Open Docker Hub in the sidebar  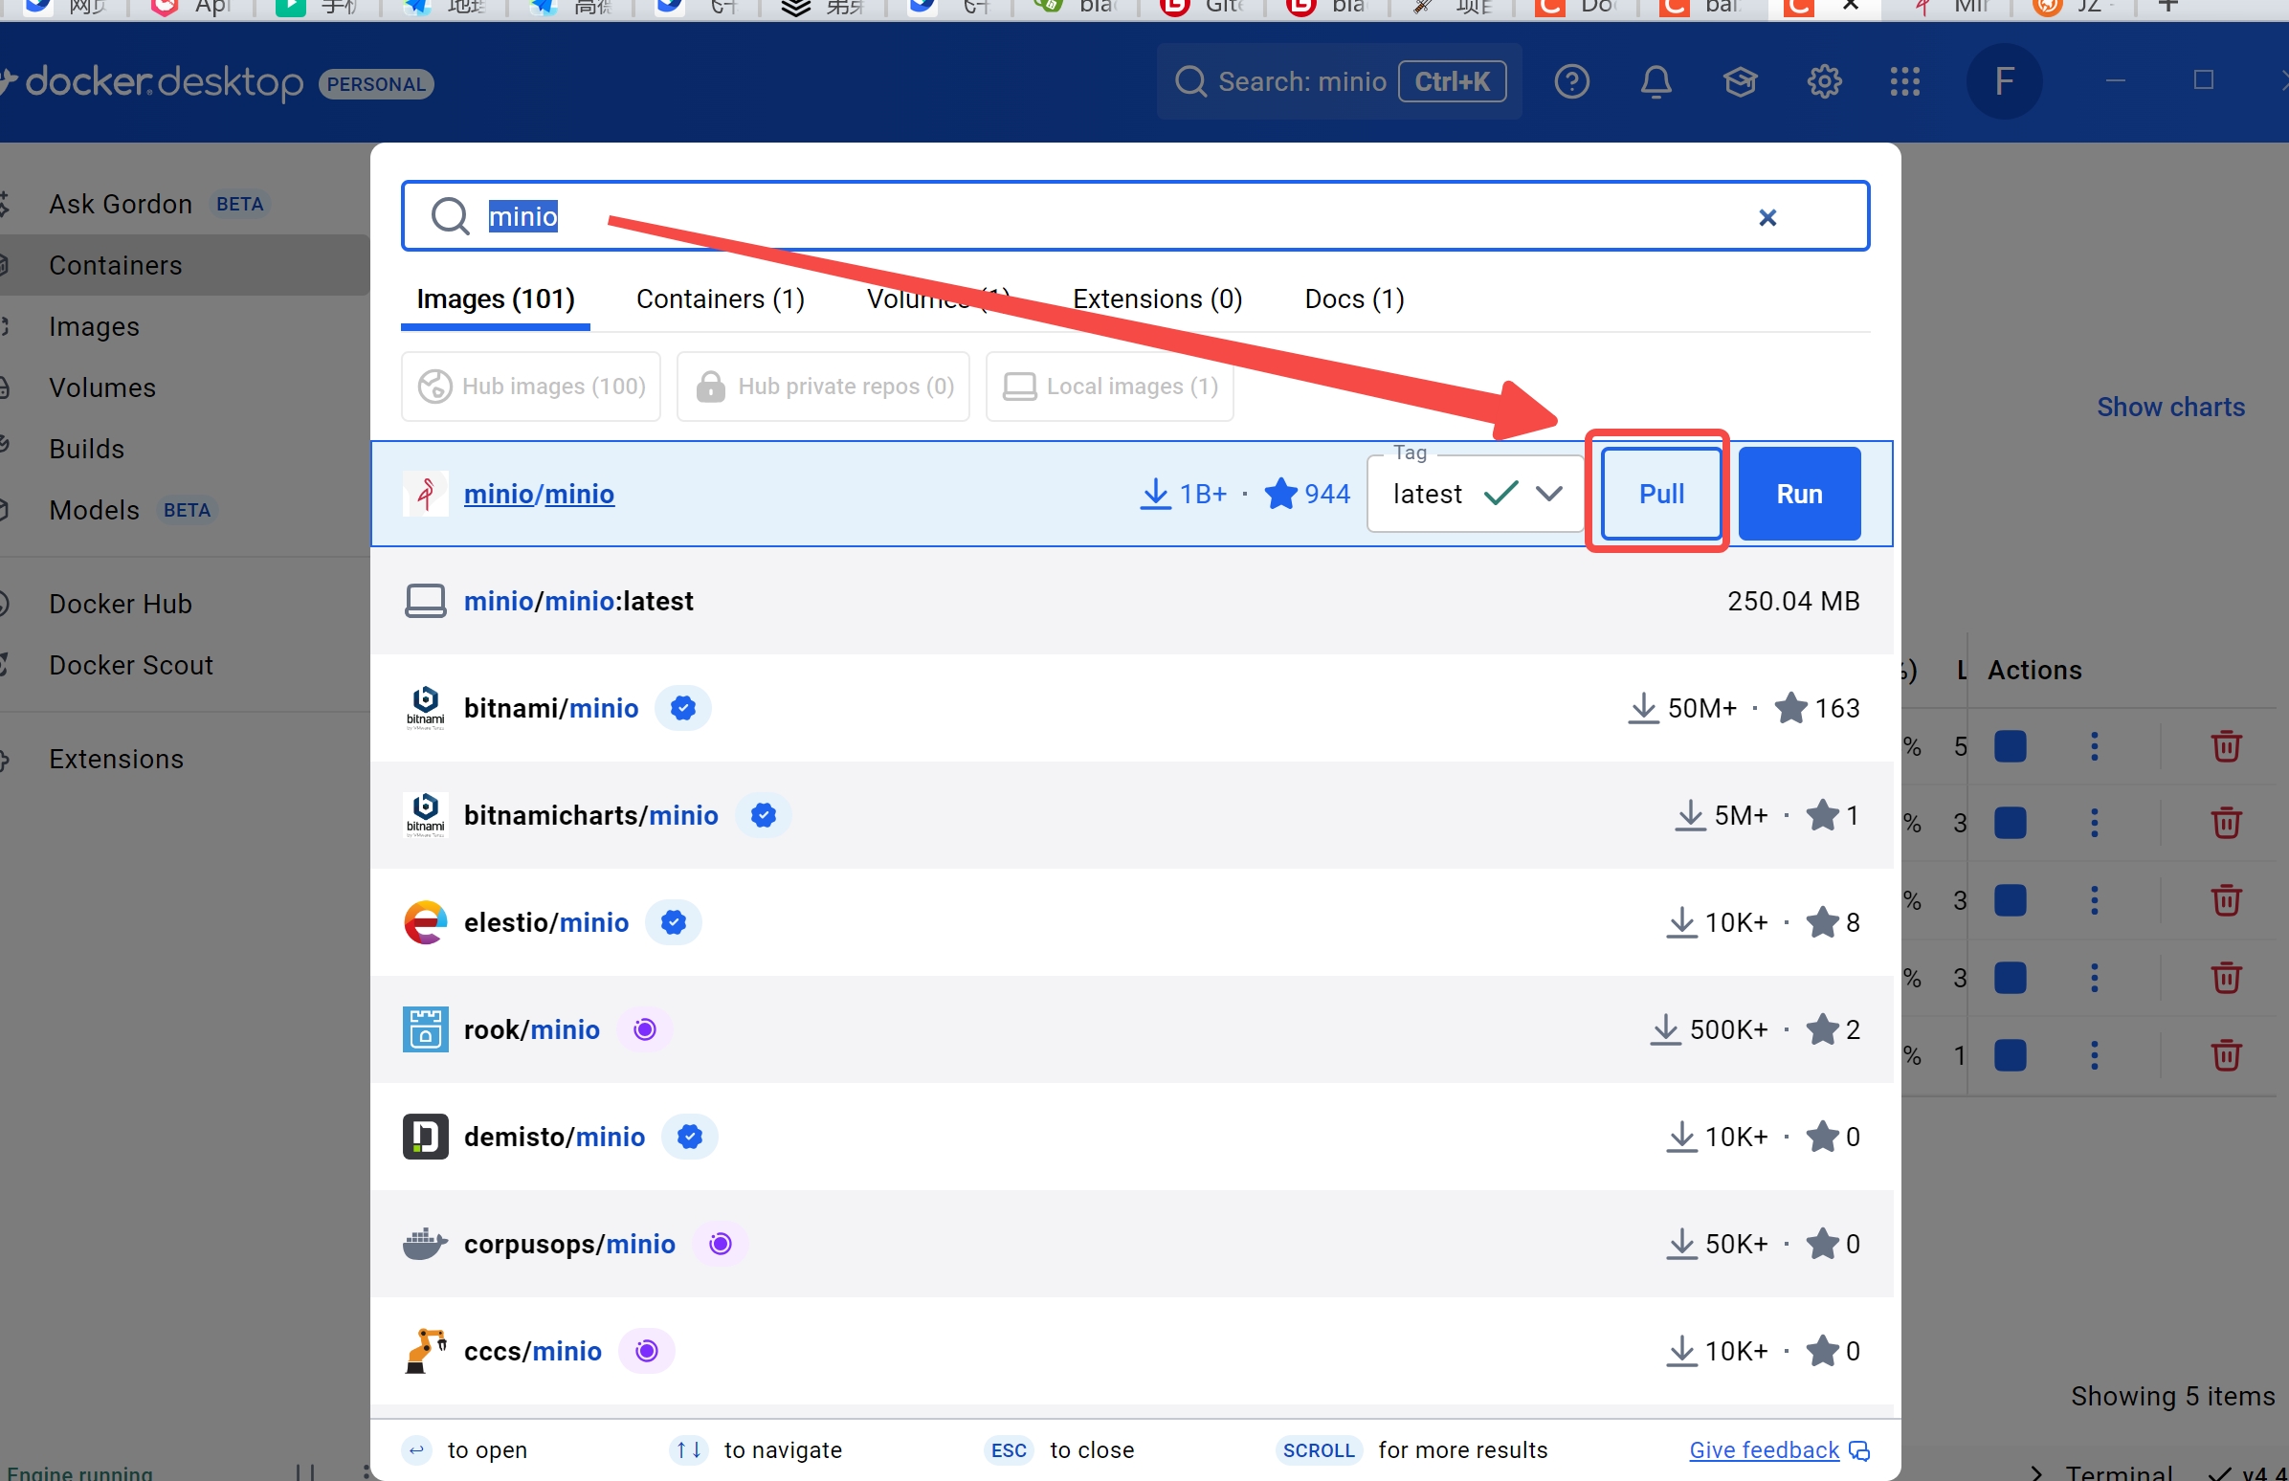[x=183, y=604]
